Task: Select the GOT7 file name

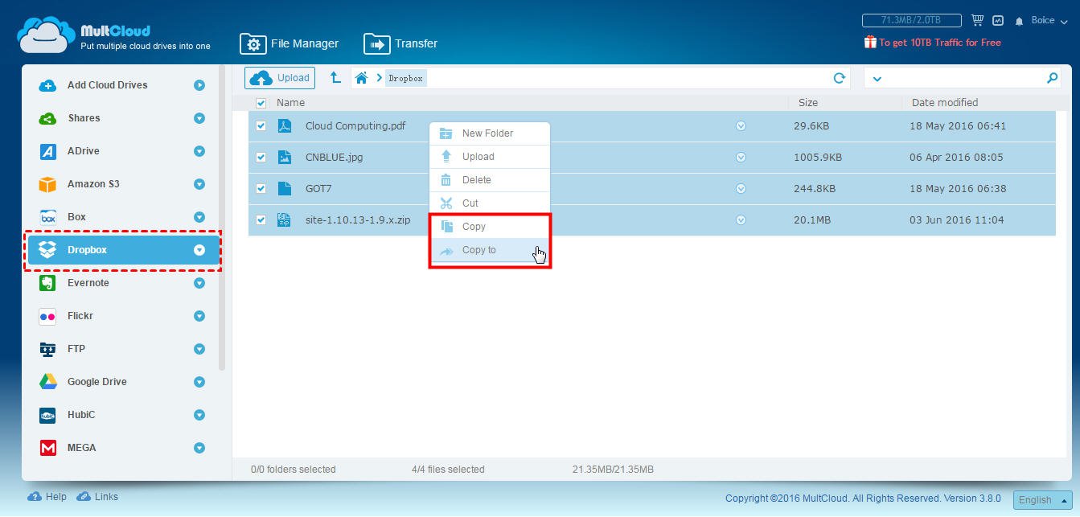Action: pos(318,189)
